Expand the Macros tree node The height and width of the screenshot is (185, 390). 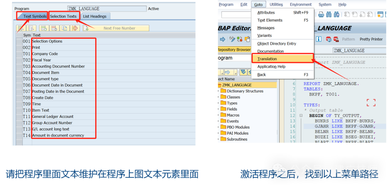218,115
